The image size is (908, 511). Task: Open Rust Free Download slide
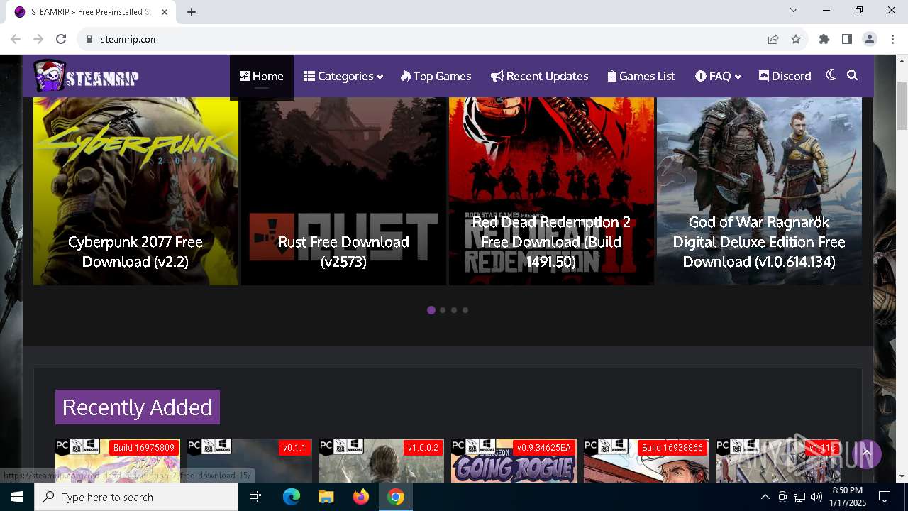click(x=343, y=191)
